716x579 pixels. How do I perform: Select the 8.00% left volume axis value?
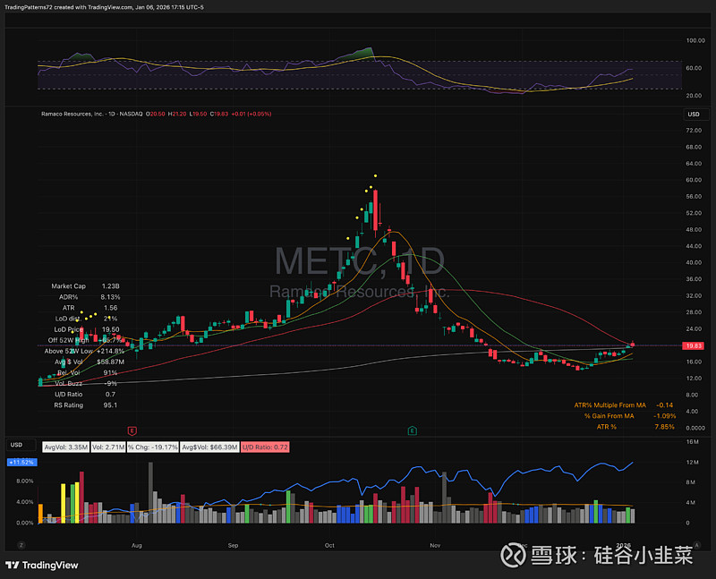click(x=25, y=481)
